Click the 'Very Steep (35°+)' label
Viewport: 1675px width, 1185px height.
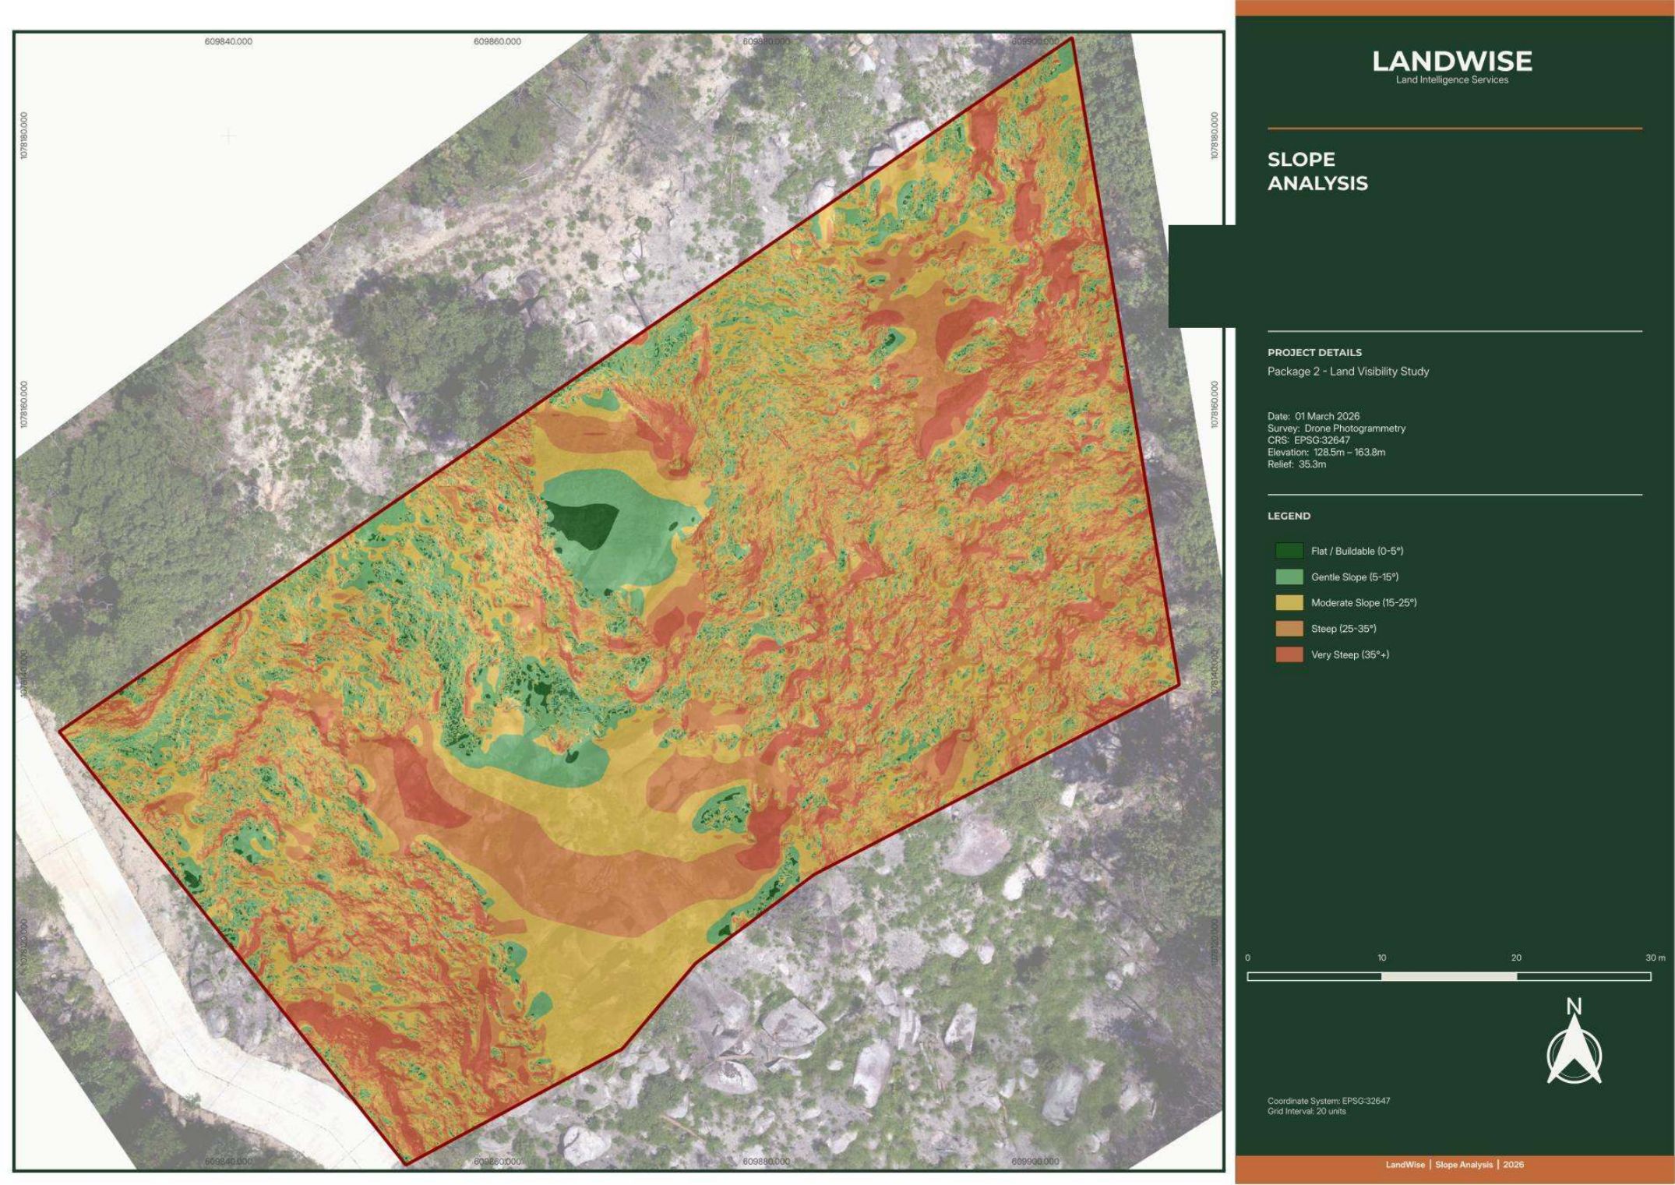click(1350, 654)
